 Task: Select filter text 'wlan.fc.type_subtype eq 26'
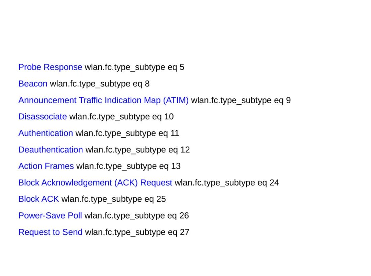[x=136, y=216]
